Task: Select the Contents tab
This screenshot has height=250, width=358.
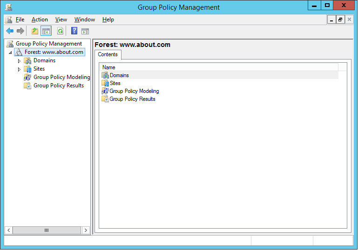Action: click(108, 54)
